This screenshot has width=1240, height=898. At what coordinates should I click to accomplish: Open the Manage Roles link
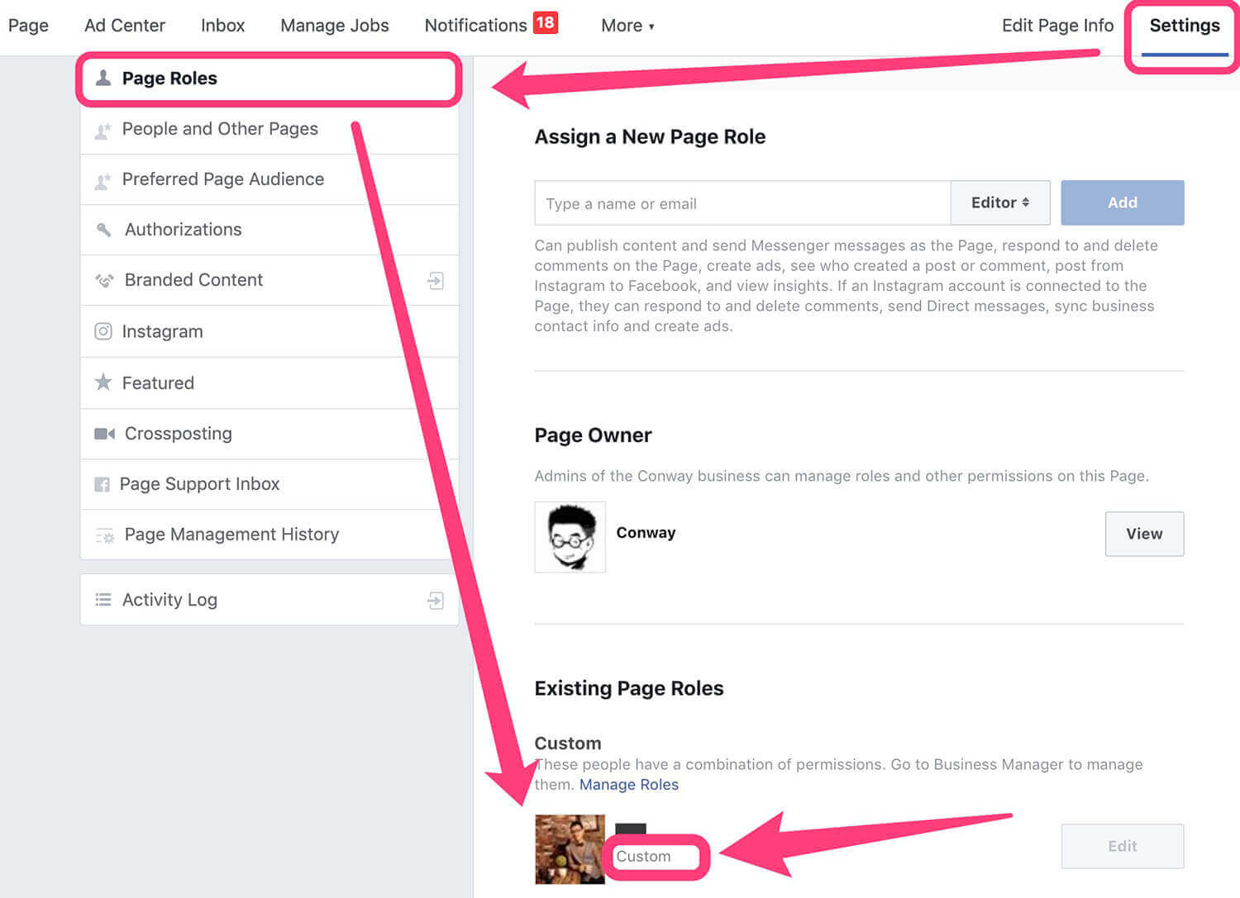pyautogui.click(x=629, y=785)
